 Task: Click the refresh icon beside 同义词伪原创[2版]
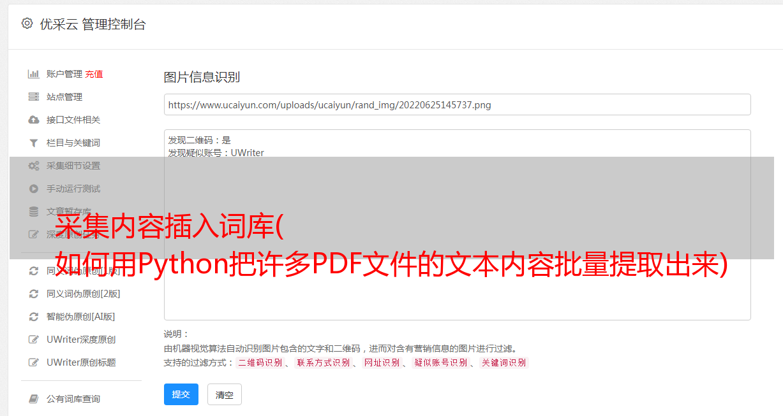point(34,294)
